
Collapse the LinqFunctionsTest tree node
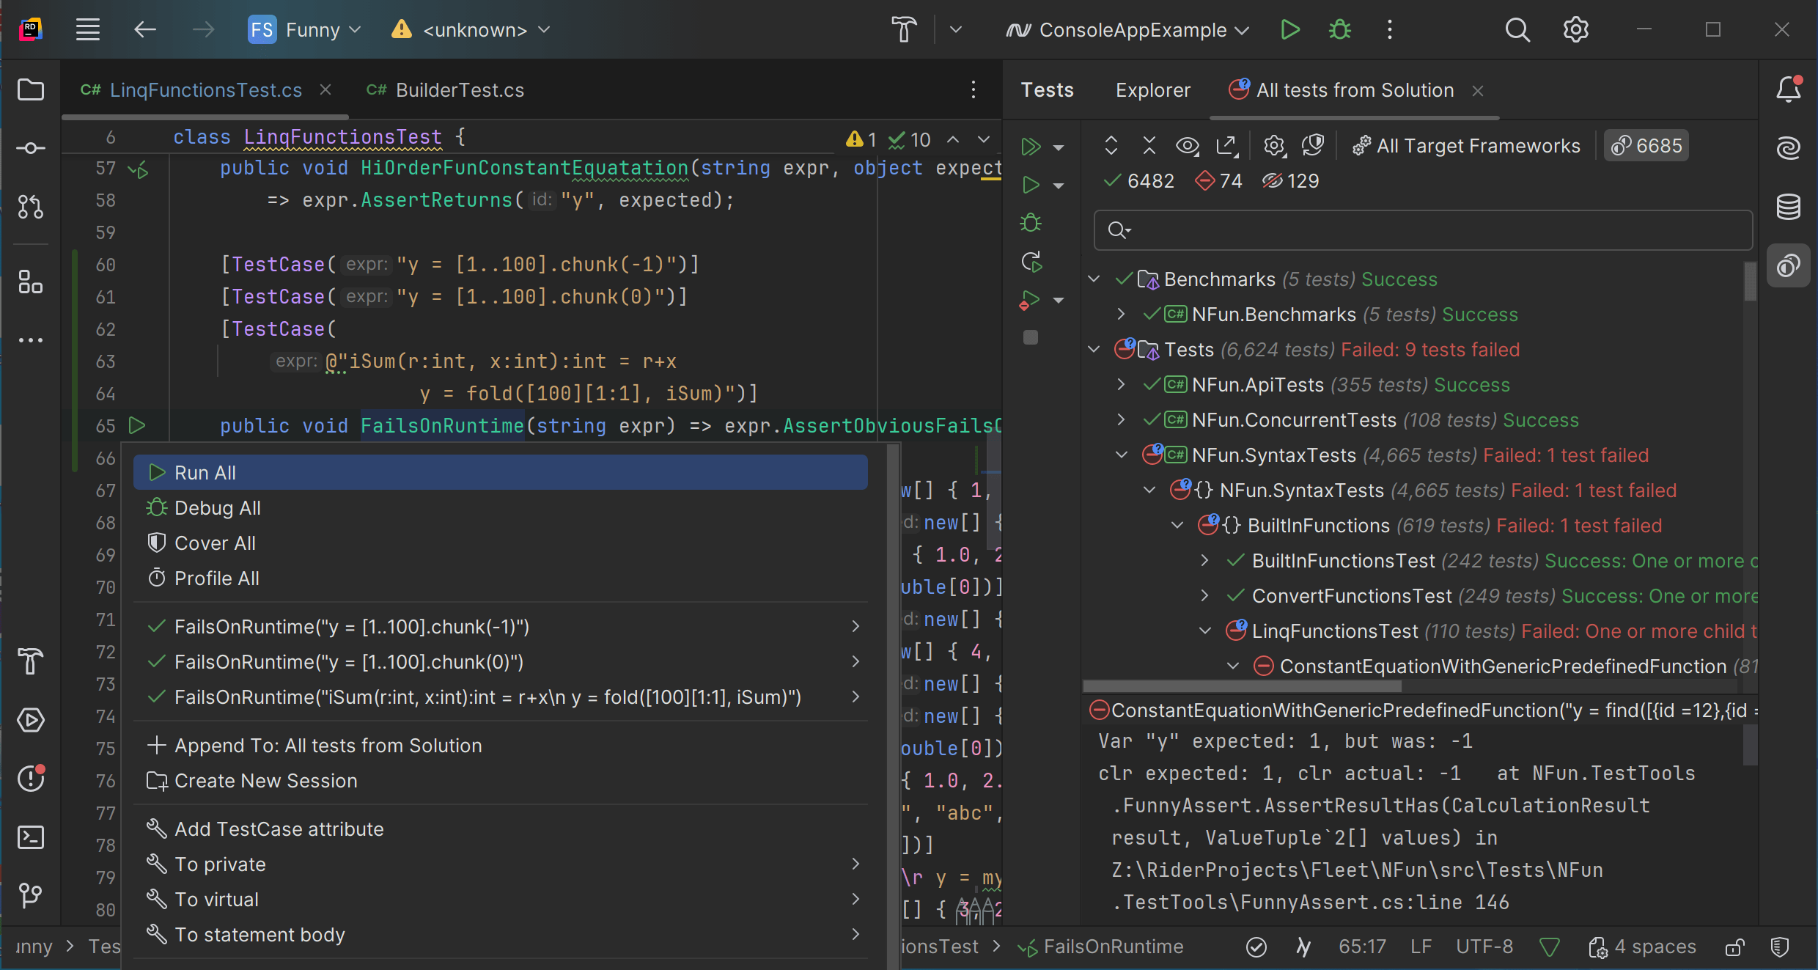point(1204,631)
